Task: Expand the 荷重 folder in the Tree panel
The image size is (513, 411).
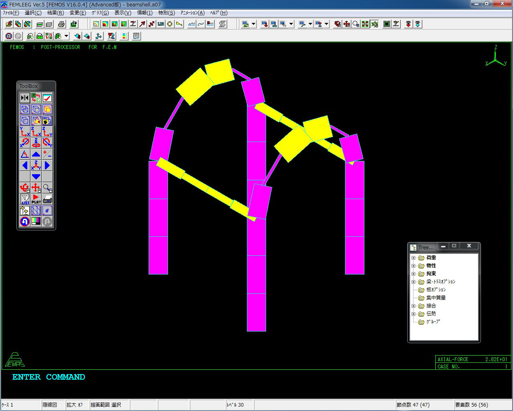Action: coord(414,258)
